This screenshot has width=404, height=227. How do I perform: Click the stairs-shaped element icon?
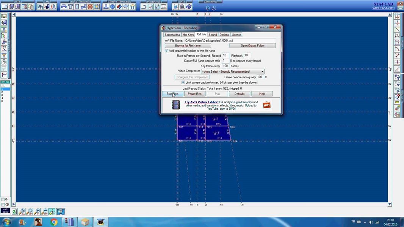coord(83,7)
